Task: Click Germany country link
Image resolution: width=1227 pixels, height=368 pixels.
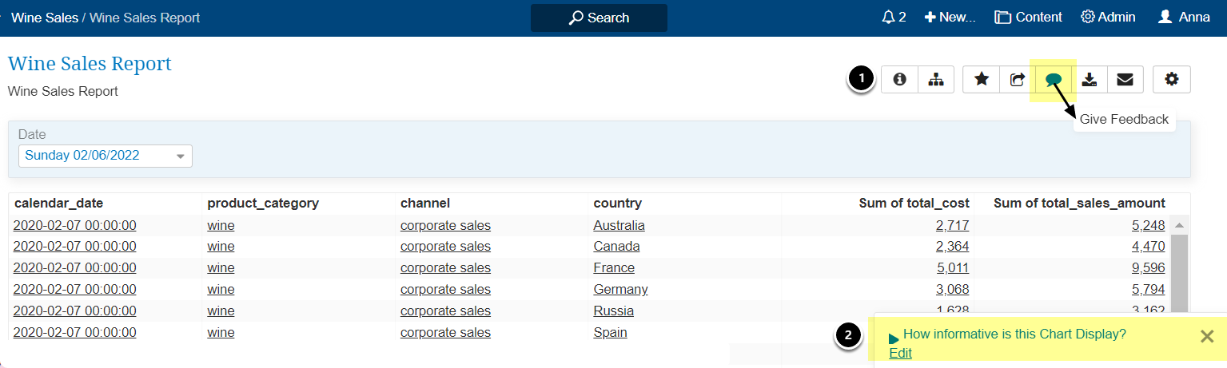Action: tap(620, 289)
